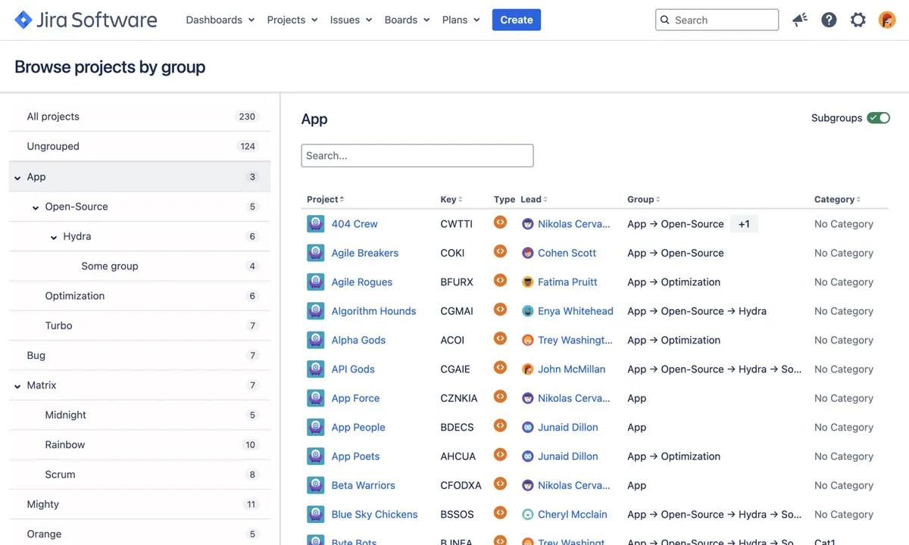This screenshot has width=909, height=545.
Task: Open the 404 Crew project link
Action: click(355, 224)
